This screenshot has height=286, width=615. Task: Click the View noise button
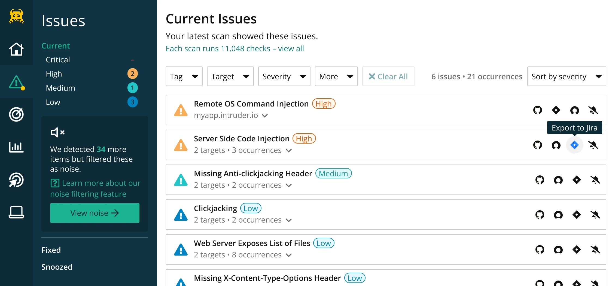(x=95, y=213)
